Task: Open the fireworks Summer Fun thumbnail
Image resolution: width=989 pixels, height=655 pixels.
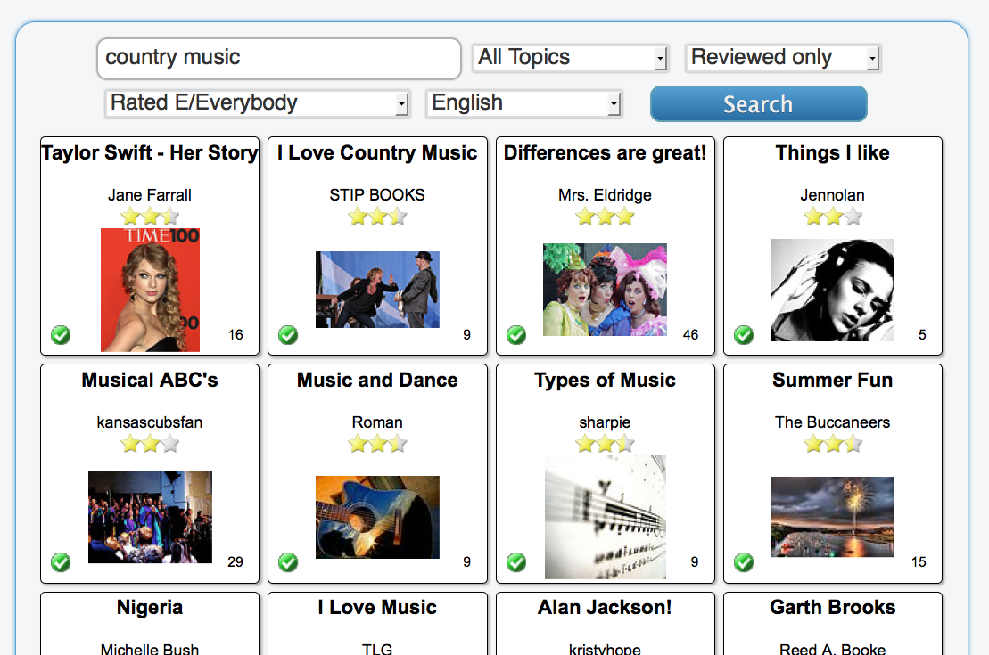Action: (x=832, y=517)
